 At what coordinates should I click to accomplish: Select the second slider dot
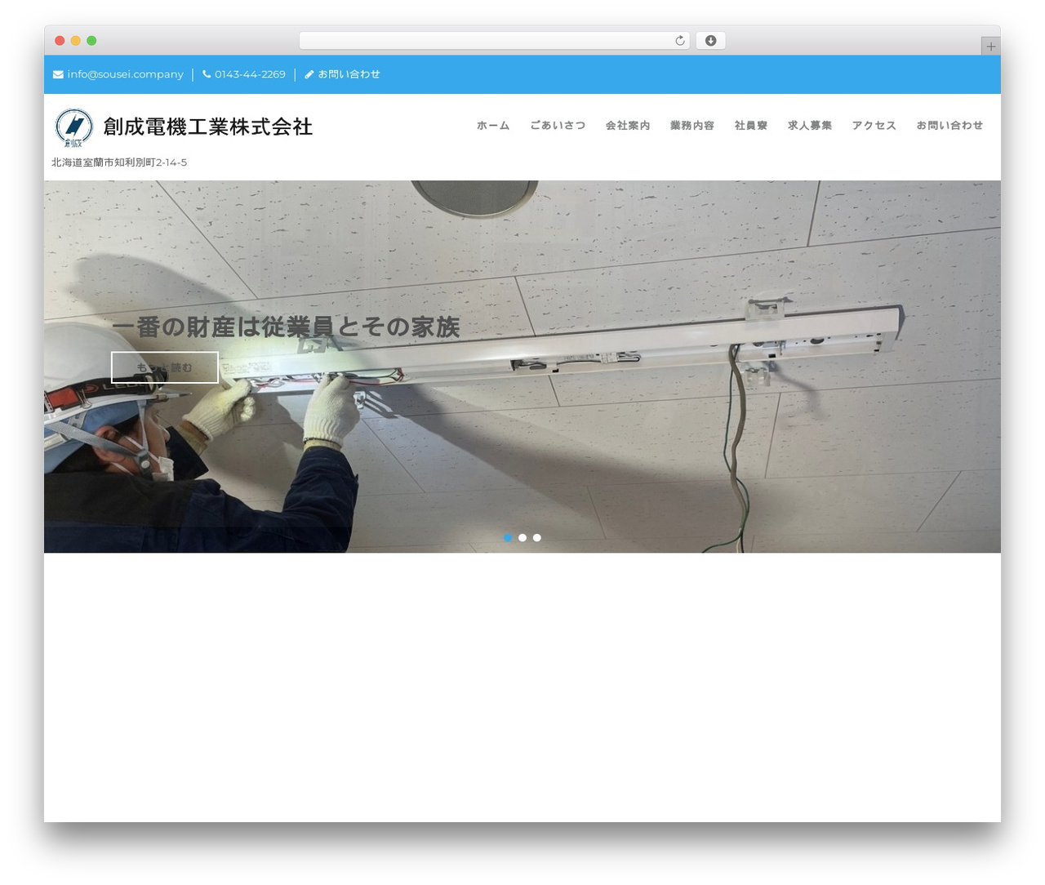pyautogui.click(x=522, y=537)
